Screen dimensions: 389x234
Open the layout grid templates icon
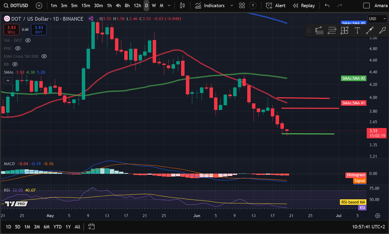click(242, 6)
